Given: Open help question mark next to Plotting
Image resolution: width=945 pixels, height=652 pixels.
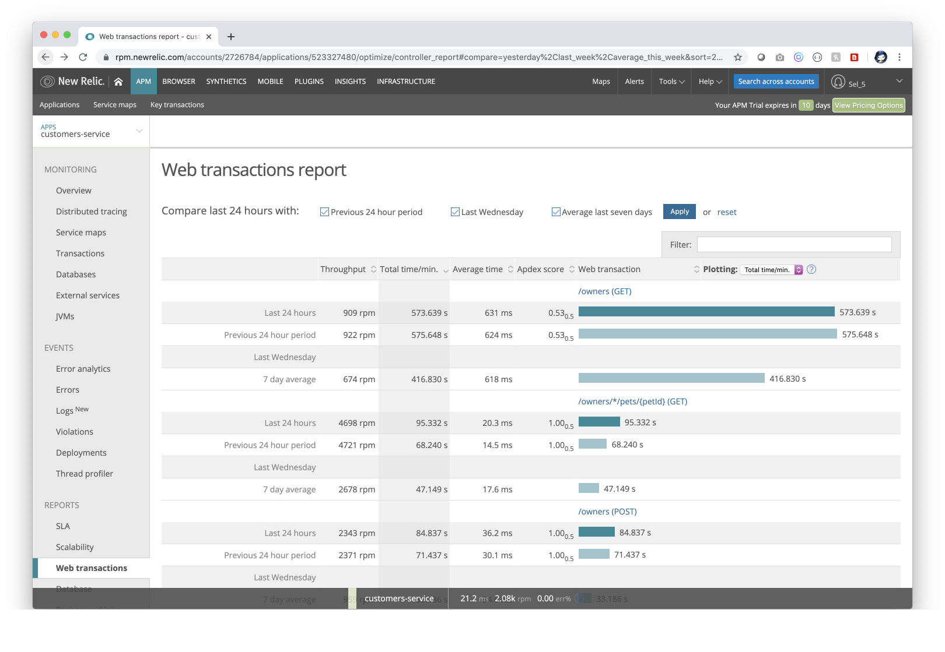Looking at the screenshot, I should point(811,269).
